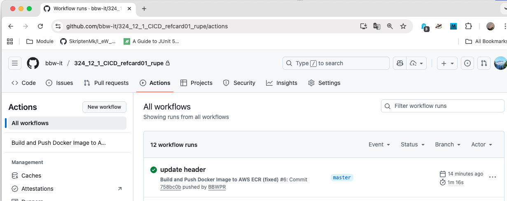Close the Workflow runs browser tab
Image resolution: width=507 pixels, height=201 pixels.
click(x=129, y=9)
